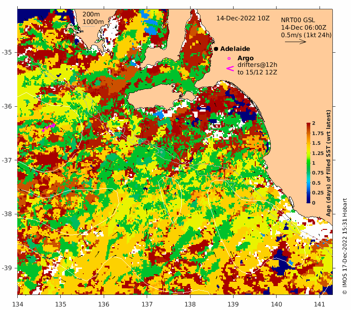
Task: Click the latitude axis label '-39'
Action: click(x=7, y=268)
